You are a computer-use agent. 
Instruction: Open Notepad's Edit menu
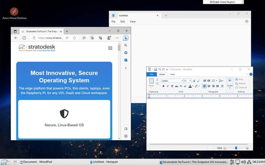click(x=123, y=22)
